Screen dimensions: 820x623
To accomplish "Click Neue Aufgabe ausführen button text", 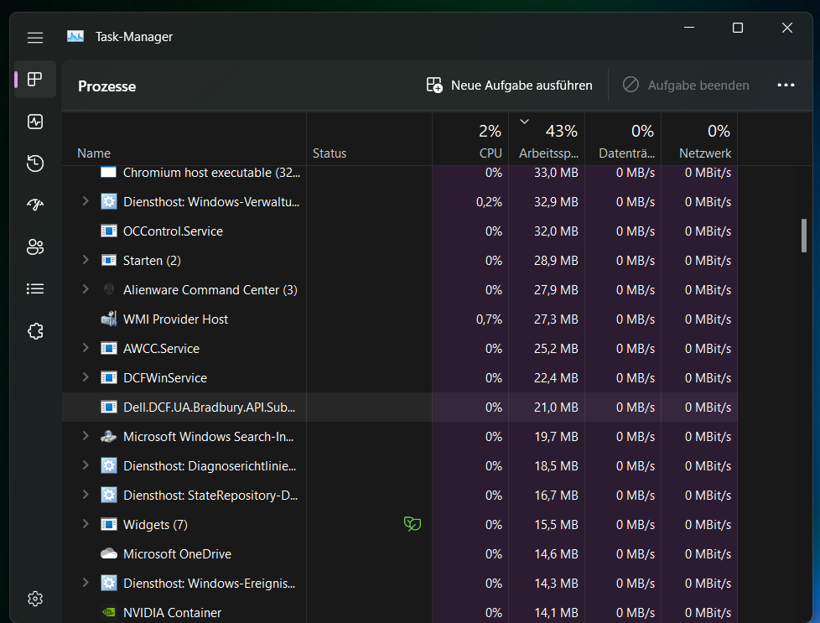I will (522, 86).
